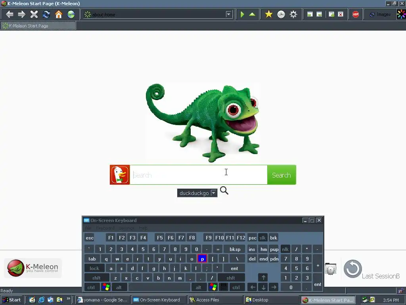Click the spacebar on On-Screen Keyboard
This screenshot has width=406, height=305.
click(159, 288)
